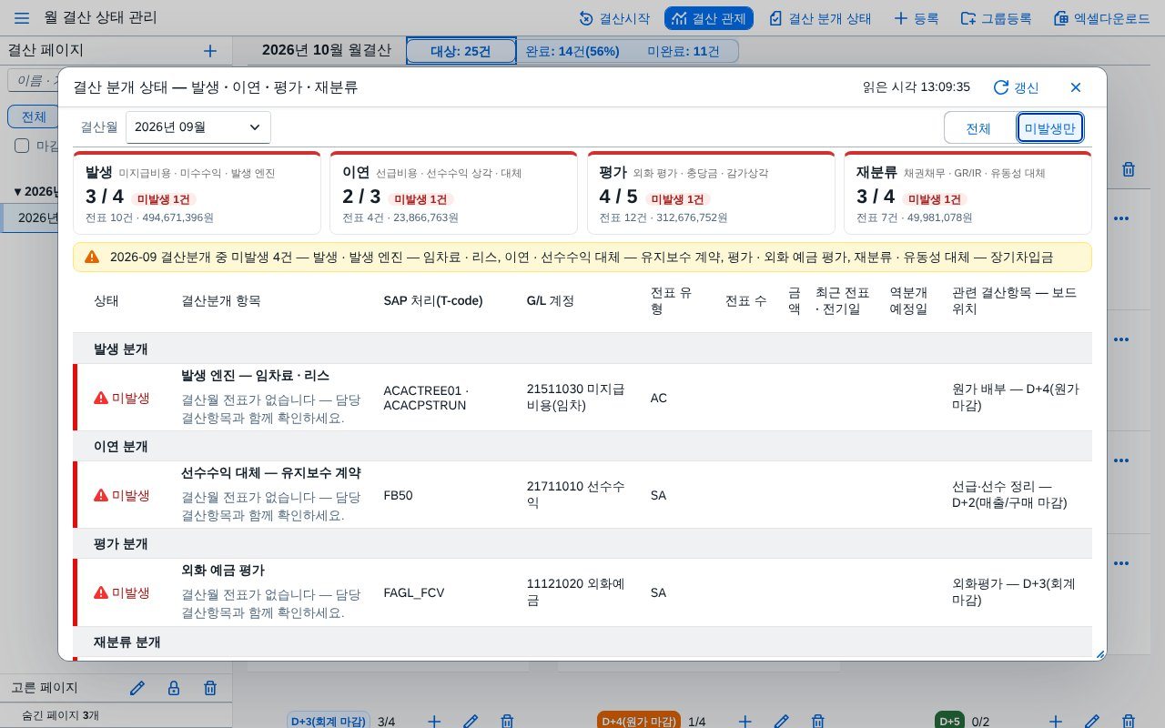Open the hamburger navigation menu
Image resolution: width=1165 pixels, height=728 pixels.
pos(22,18)
